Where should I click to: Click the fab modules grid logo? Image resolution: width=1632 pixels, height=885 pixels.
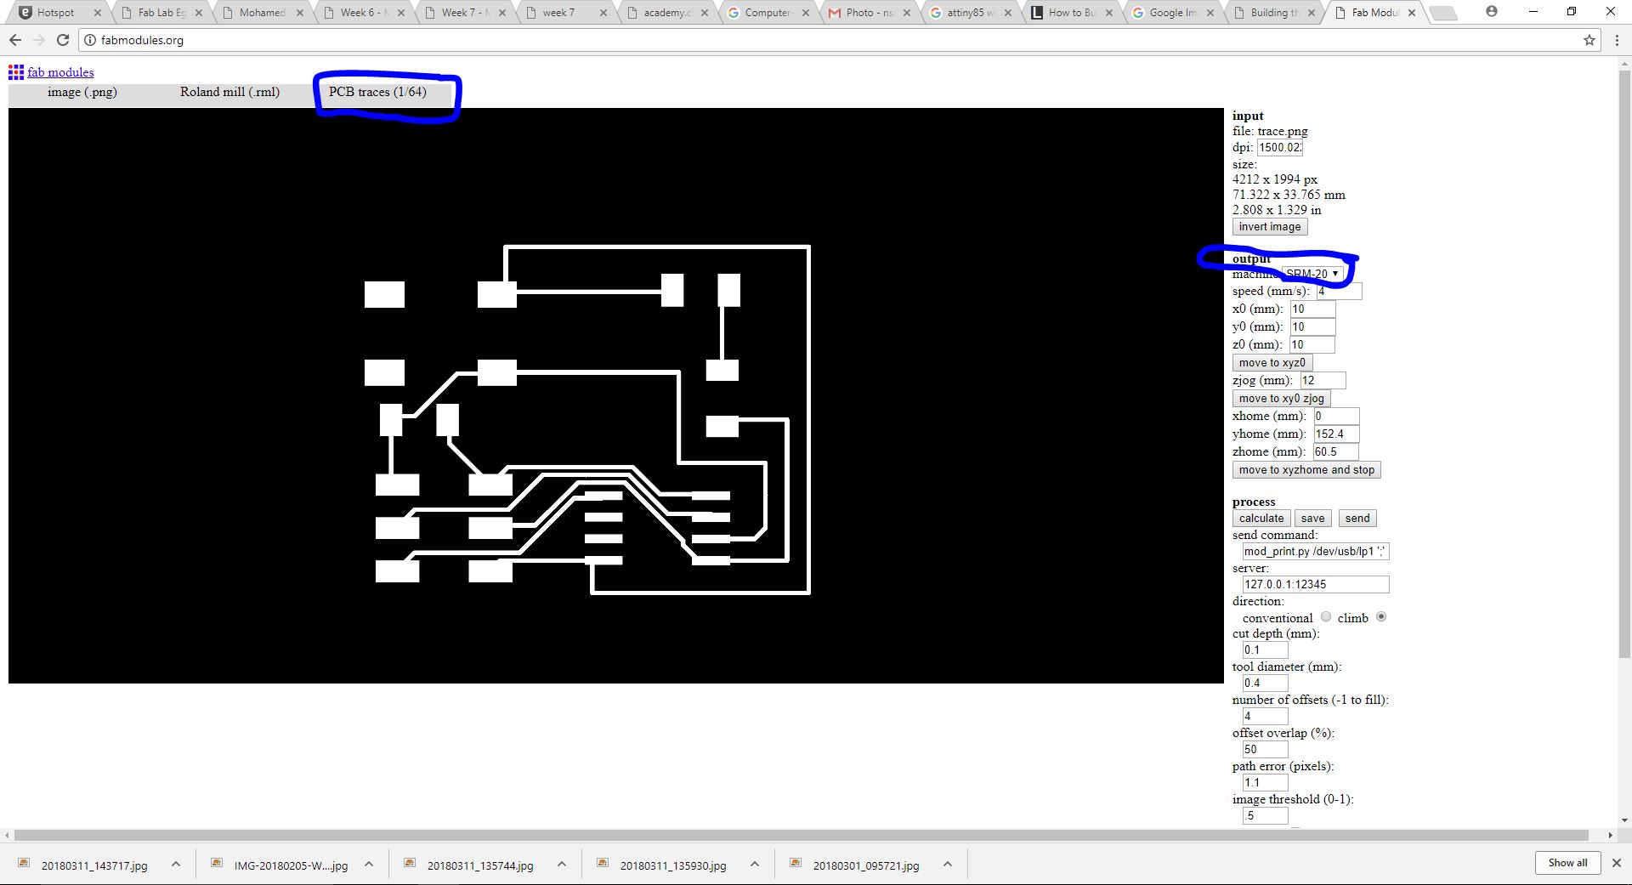point(16,72)
